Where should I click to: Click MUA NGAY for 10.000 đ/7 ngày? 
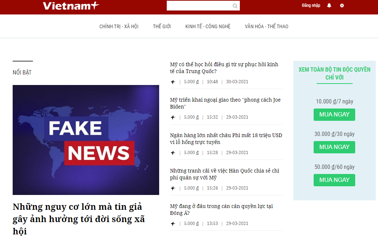(334, 115)
